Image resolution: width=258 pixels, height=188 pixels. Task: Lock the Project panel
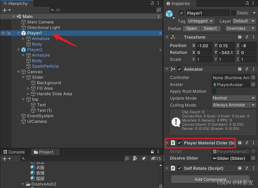[x=152, y=152]
